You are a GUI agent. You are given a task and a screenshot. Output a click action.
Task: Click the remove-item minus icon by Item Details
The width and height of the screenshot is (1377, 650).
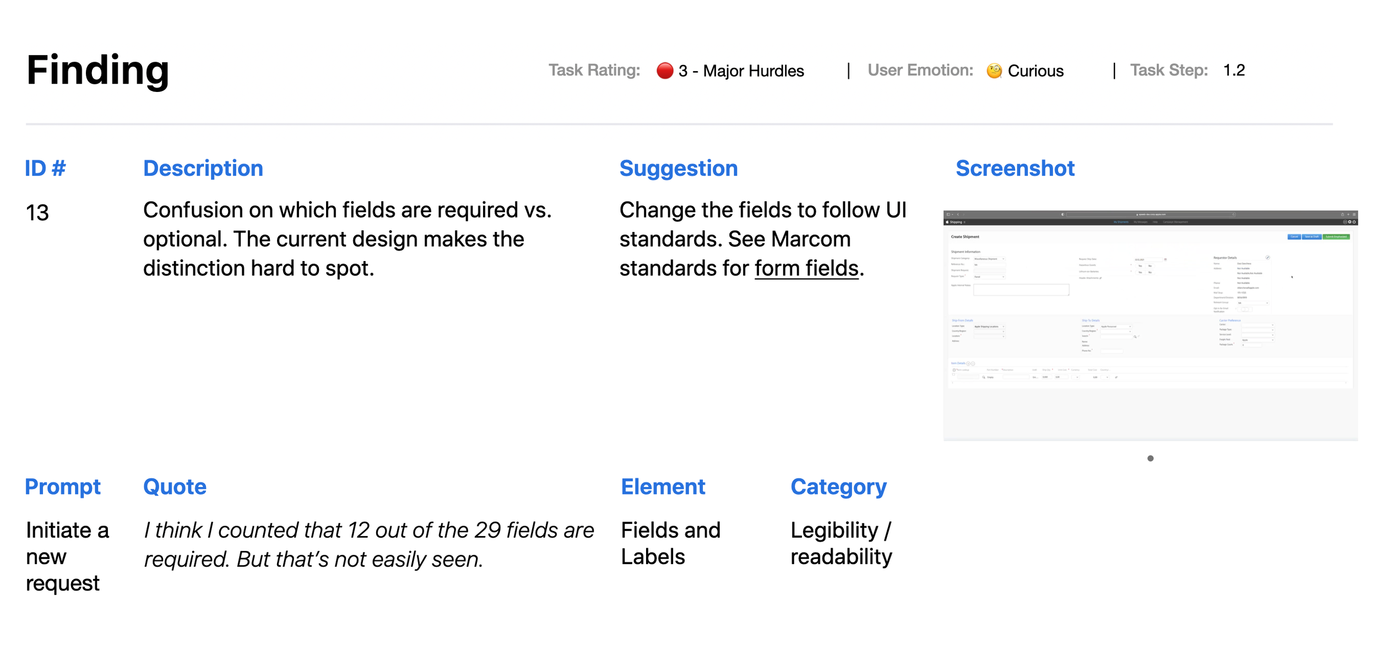coord(973,364)
